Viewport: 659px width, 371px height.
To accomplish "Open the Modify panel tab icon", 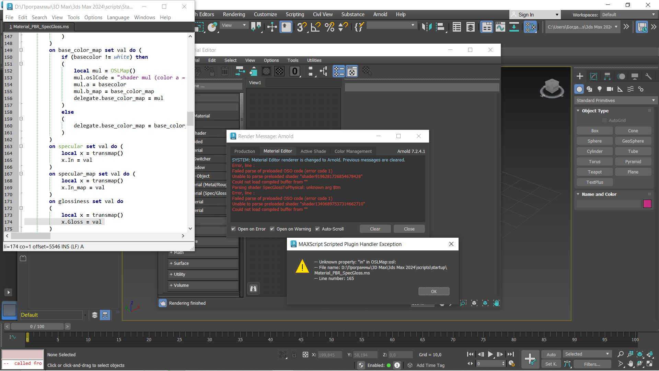I will click(x=593, y=76).
